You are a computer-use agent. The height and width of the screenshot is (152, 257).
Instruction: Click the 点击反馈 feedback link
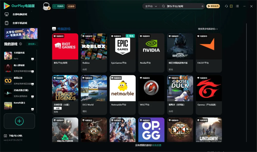tap(157, 145)
